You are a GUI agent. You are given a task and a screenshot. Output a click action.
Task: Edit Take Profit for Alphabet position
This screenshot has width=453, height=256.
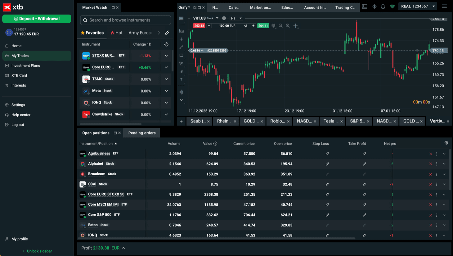[365, 164]
